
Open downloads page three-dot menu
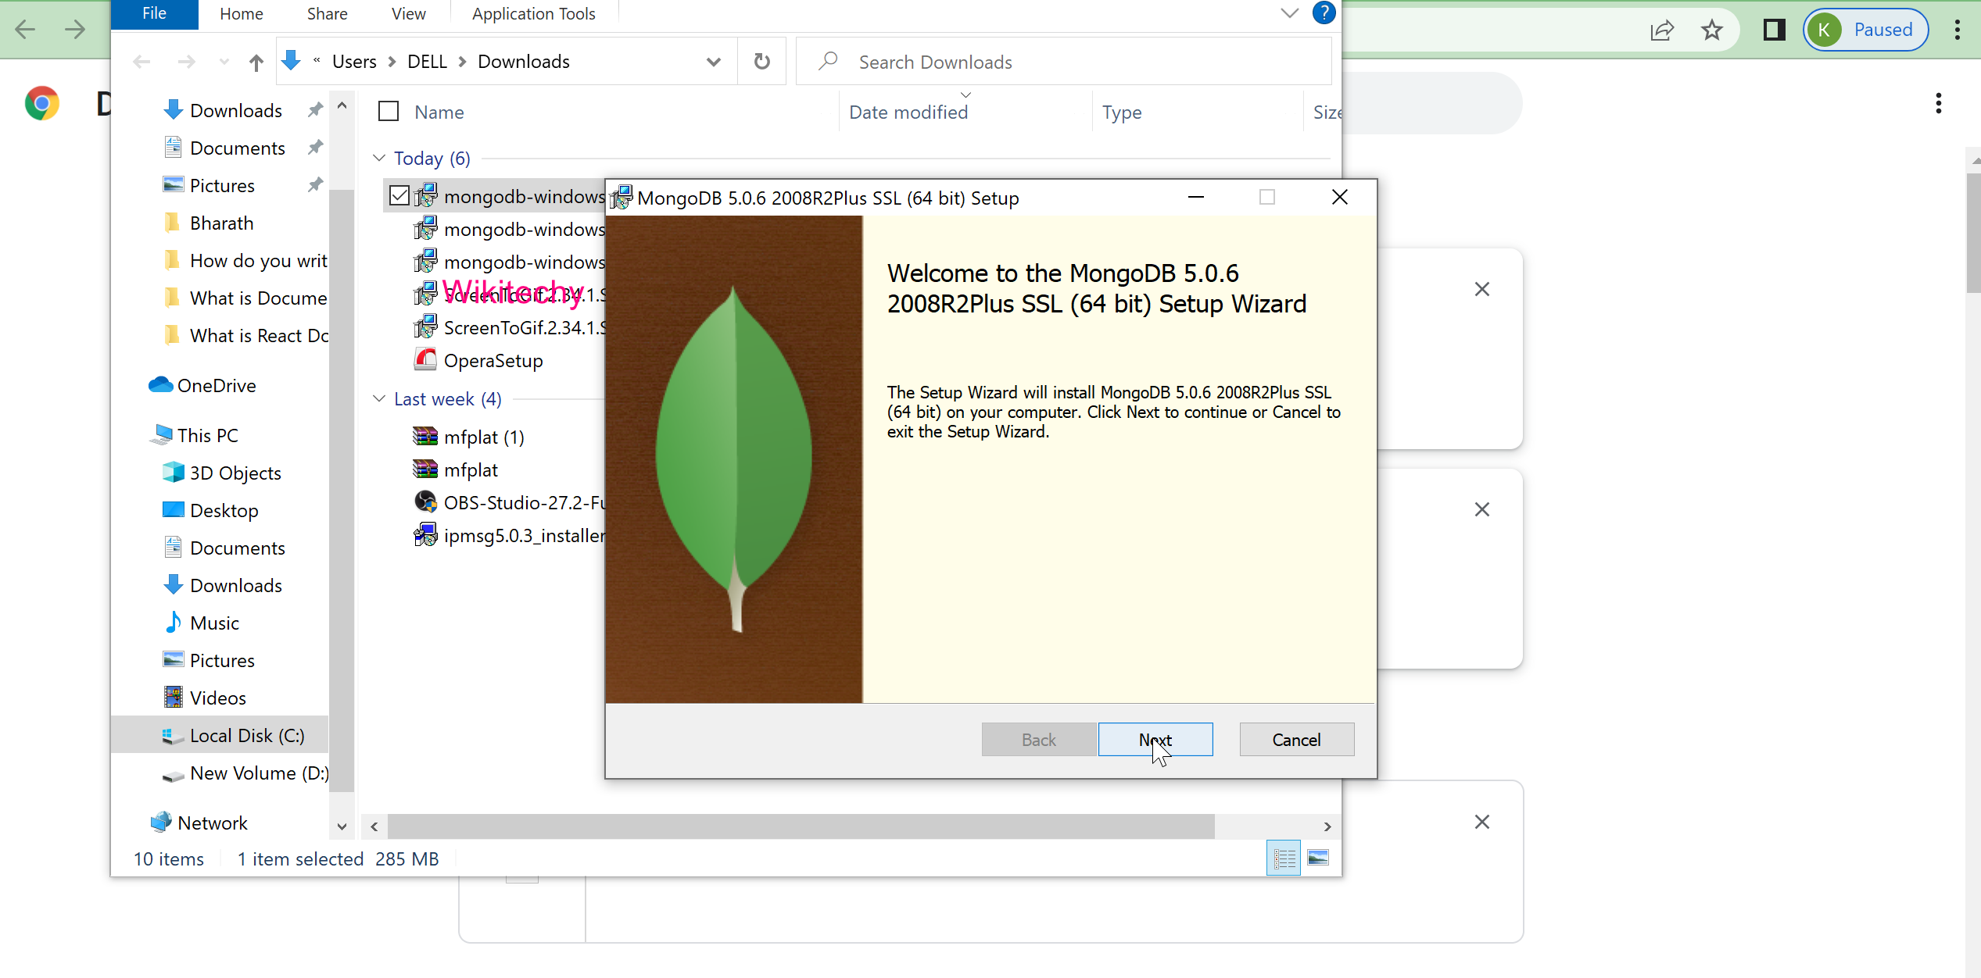pos(1939,103)
